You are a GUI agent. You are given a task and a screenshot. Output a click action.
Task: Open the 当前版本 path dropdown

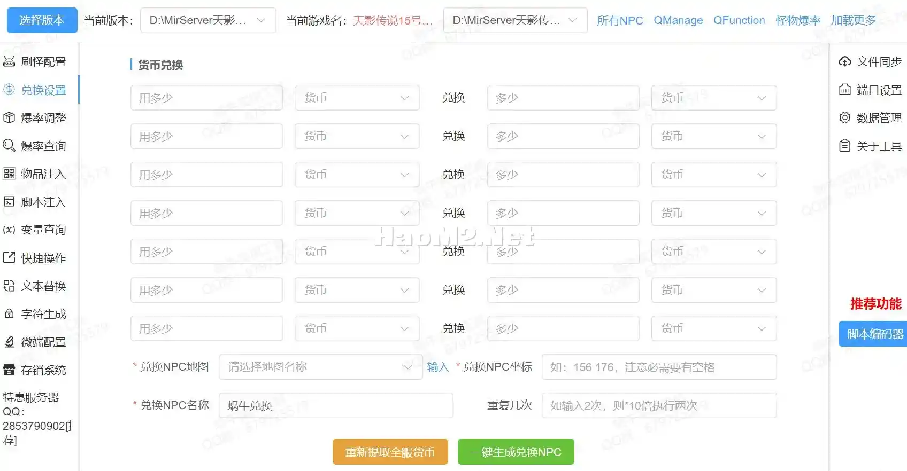[208, 20]
